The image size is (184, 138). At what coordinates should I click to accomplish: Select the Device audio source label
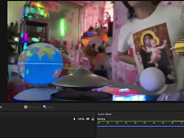(x=101, y=119)
